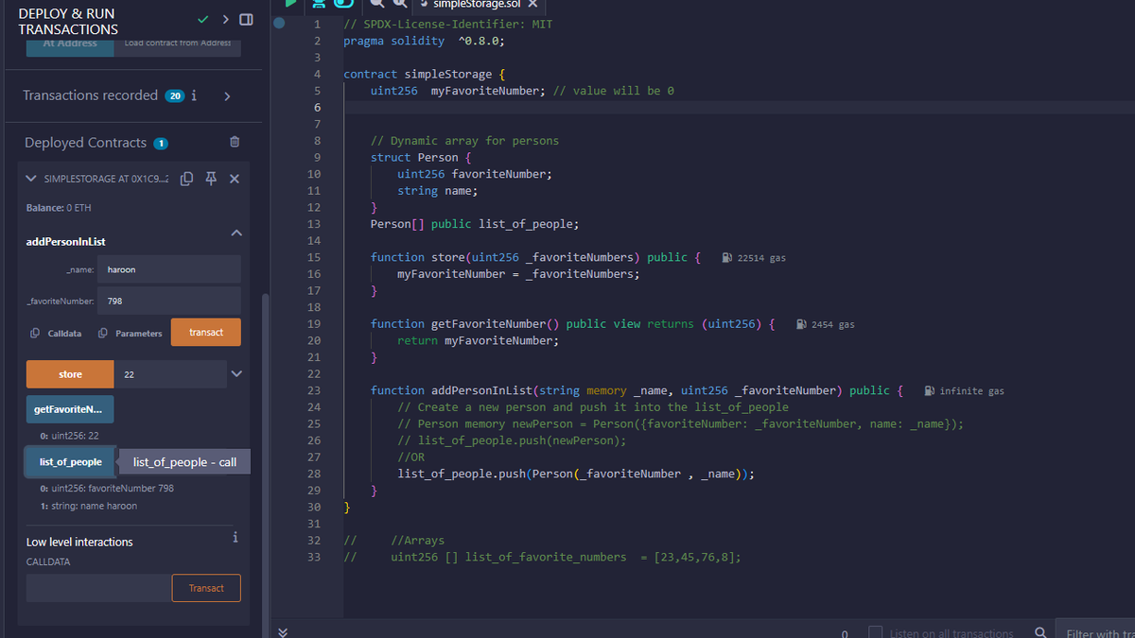
Task: Click the orange store function button
Action: click(x=70, y=374)
